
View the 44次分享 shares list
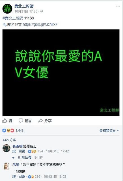(9, 140)
